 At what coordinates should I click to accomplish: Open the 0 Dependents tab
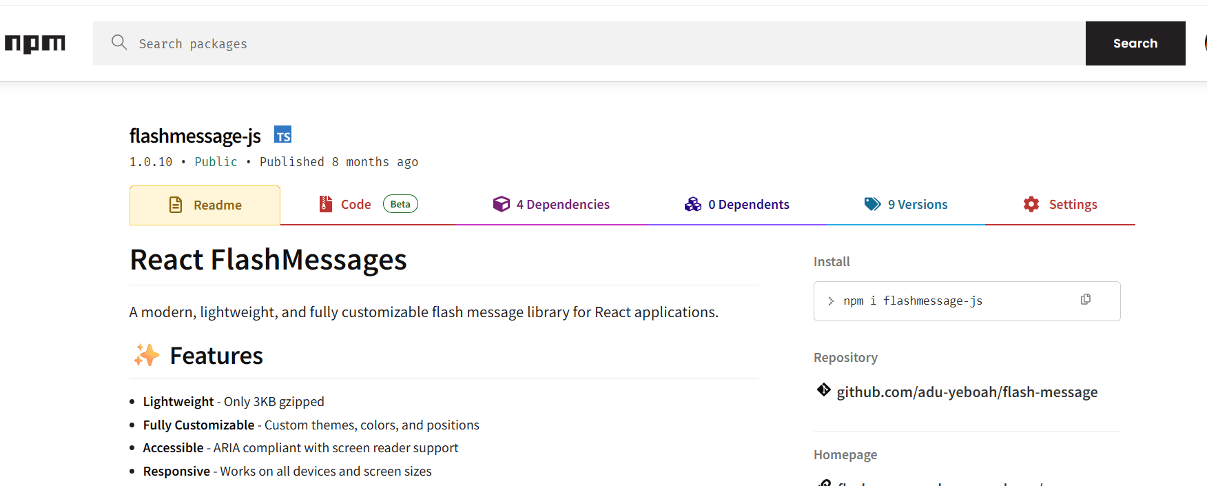pyautogui.click(x=737, y=204)
